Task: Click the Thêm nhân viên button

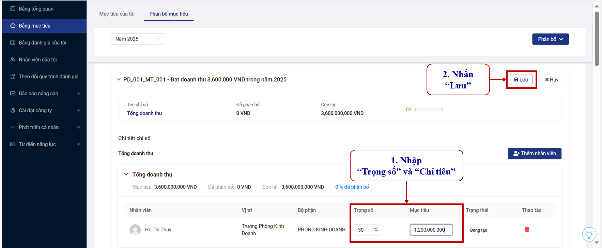Action: click(x=534, y=153)
